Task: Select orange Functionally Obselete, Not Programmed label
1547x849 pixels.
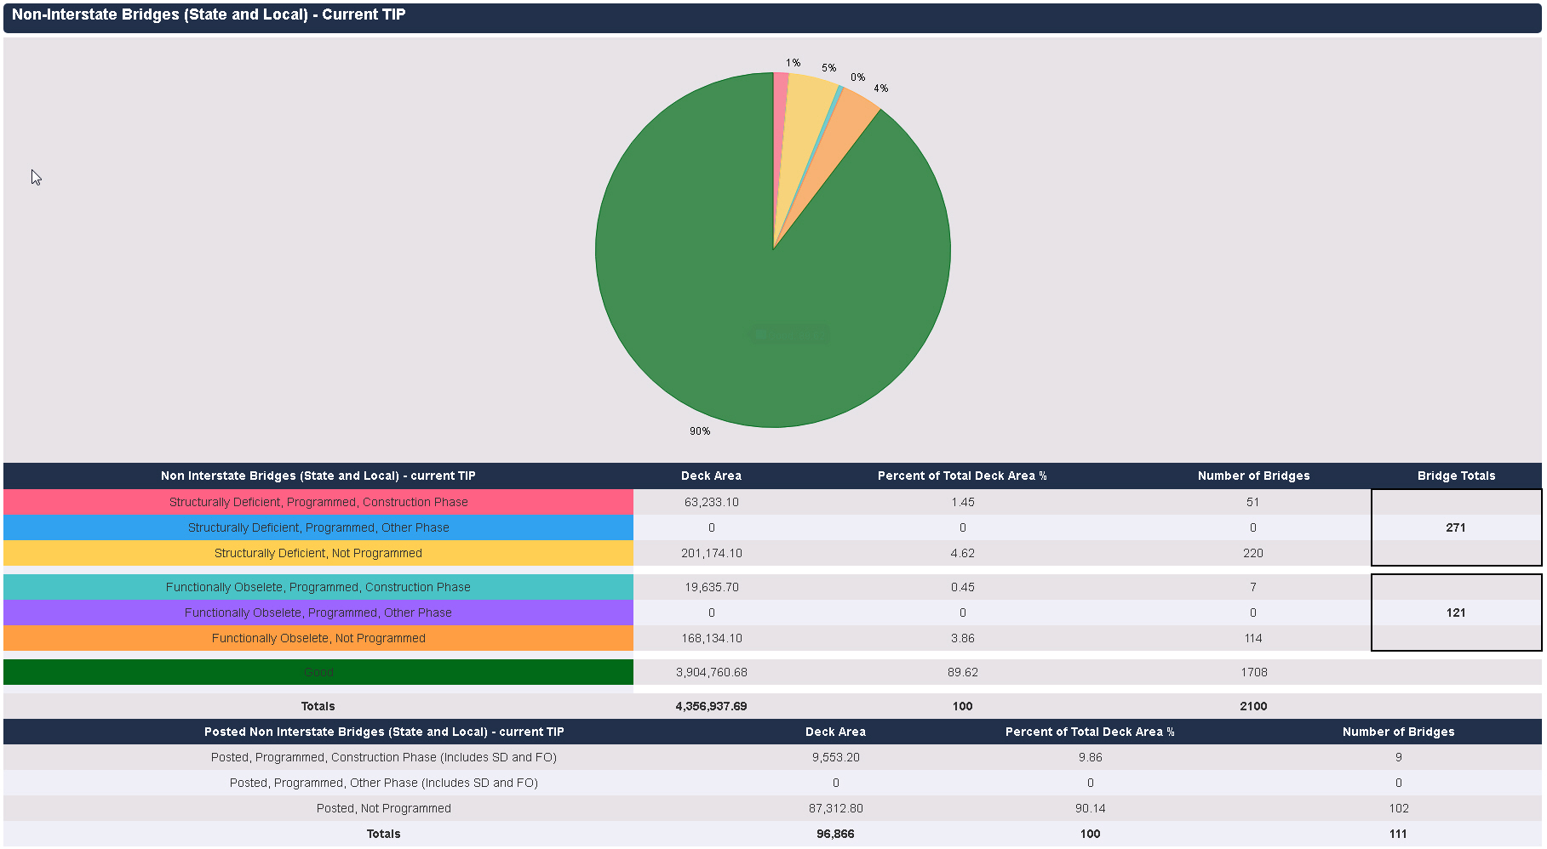Action: (x=318, y=638)
